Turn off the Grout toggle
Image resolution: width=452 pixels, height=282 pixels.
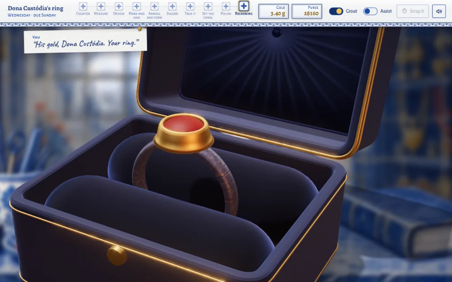(336, 11)
